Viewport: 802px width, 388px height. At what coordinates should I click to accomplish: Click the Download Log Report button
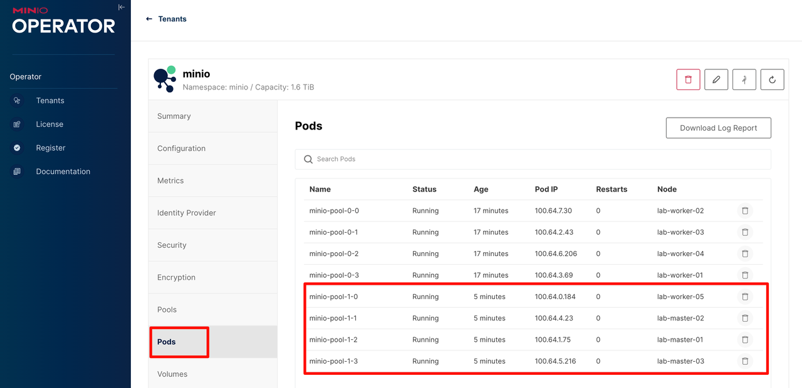point(718,128)
